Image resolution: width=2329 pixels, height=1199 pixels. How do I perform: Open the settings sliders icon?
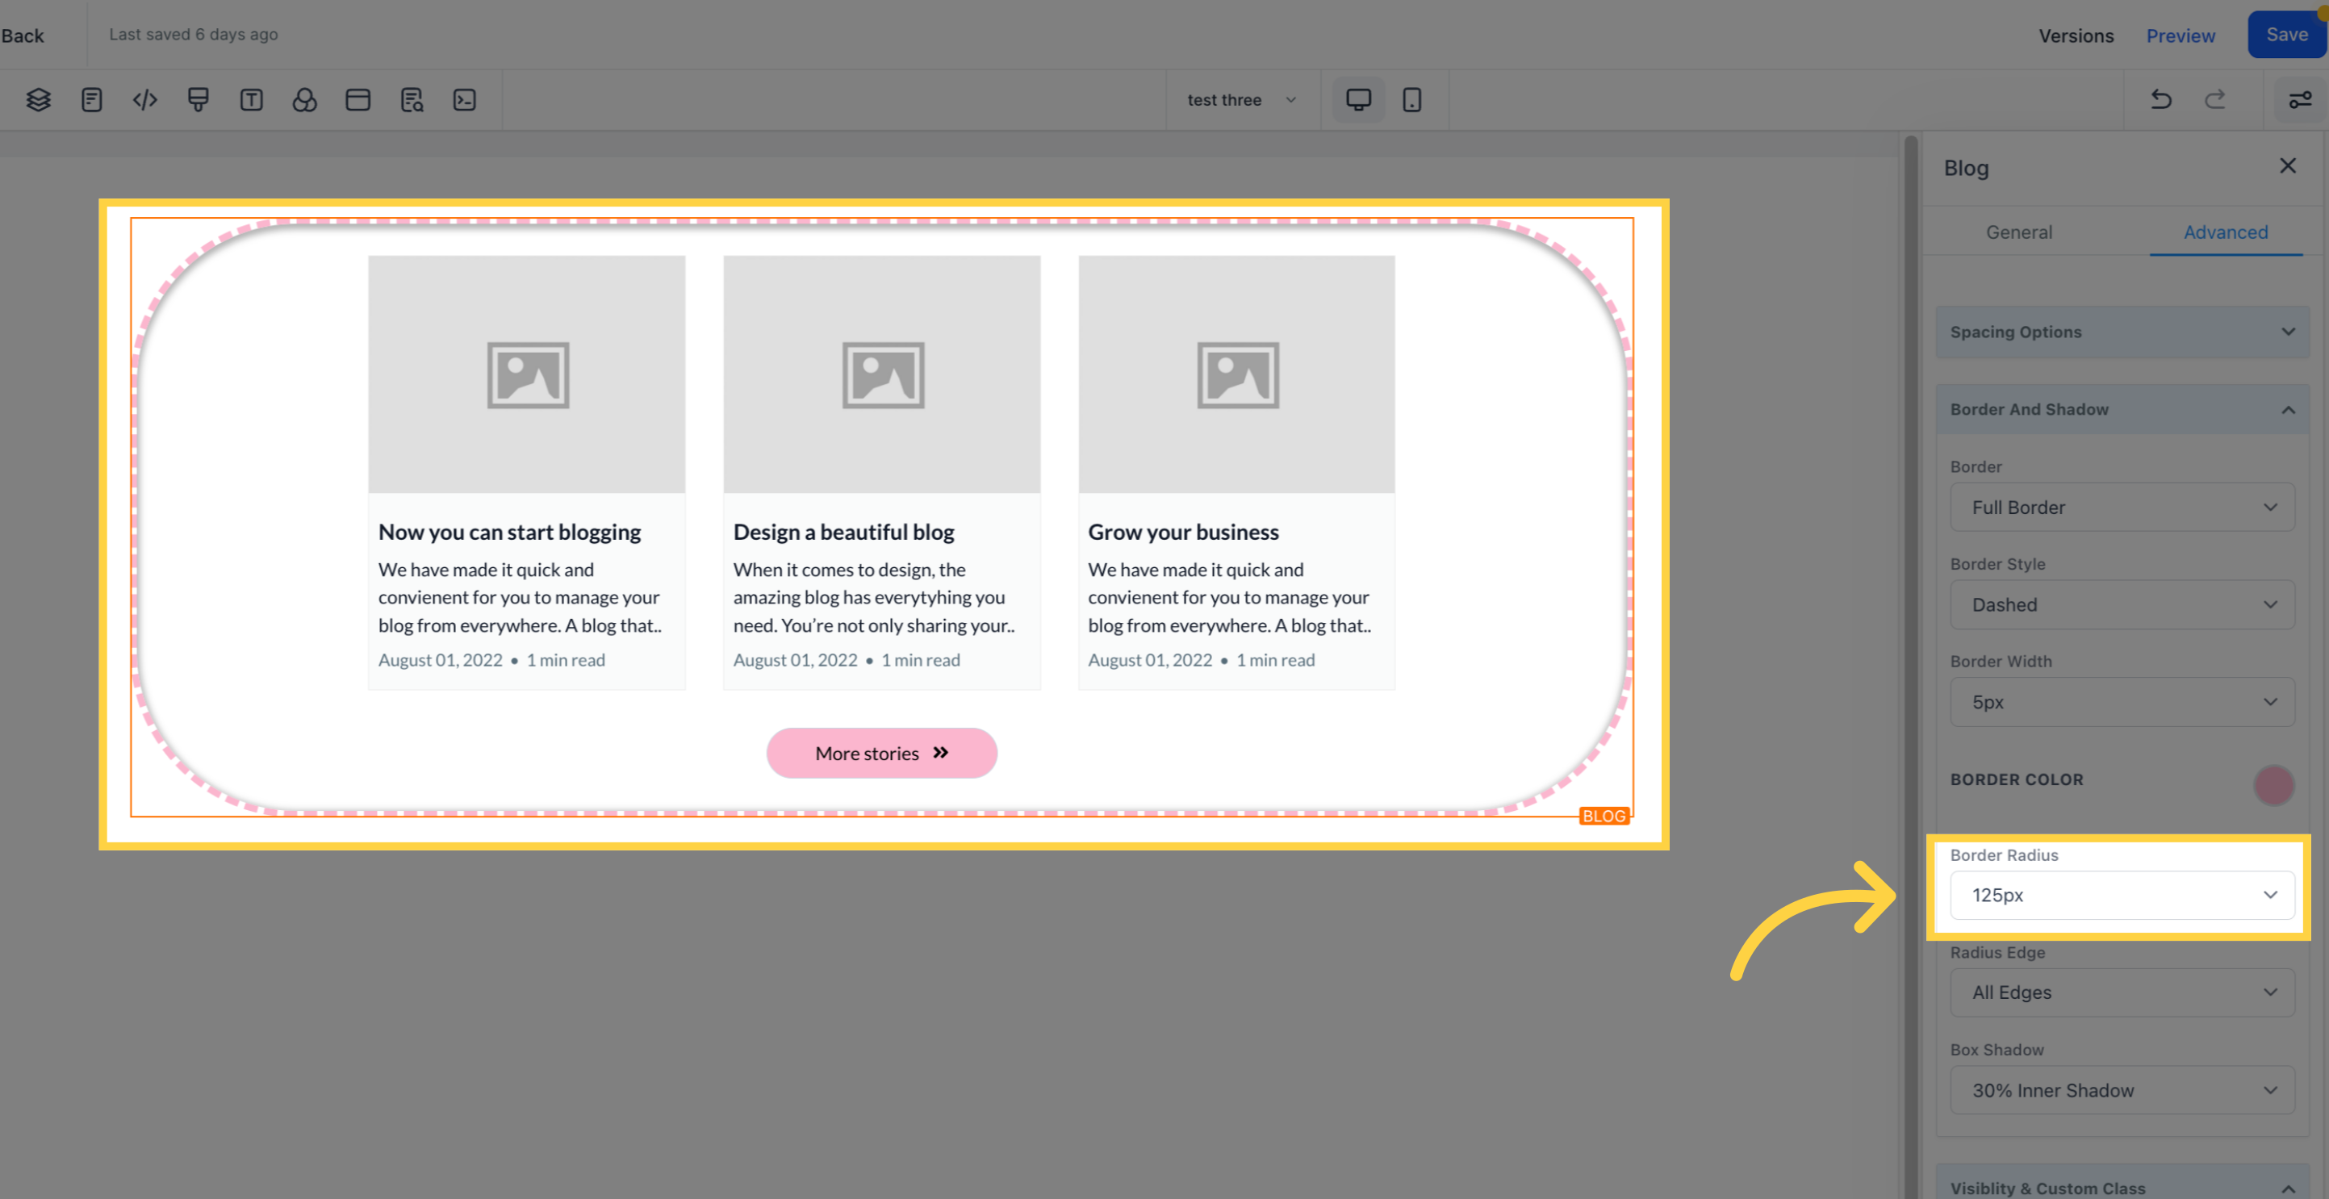click(x=2300, y=99)
